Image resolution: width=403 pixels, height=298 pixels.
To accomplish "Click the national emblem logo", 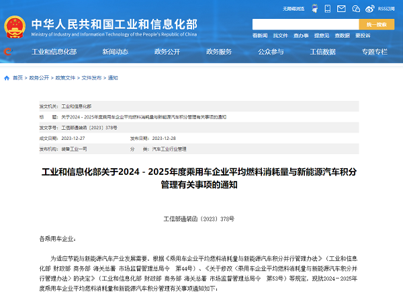I will click(x=15, y=27).
